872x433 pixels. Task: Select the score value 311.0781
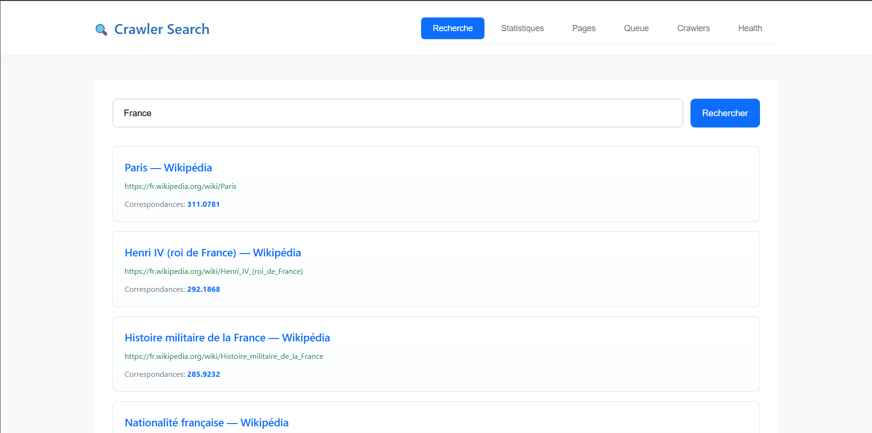[x=204, y=204]
